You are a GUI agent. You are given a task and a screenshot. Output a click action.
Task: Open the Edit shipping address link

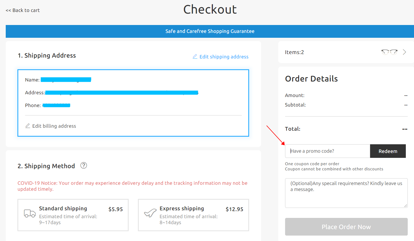pyautogui.click(x=224, y=57)
